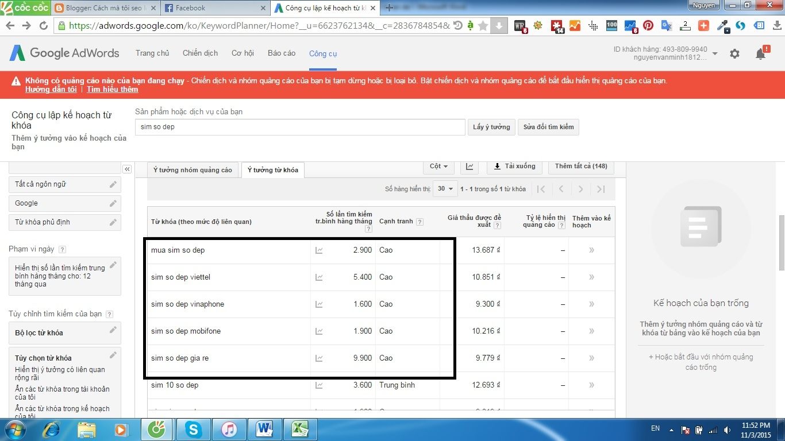Open the 'Cột' columns dropdown
785x441 pixels.
tap(438, 167)
